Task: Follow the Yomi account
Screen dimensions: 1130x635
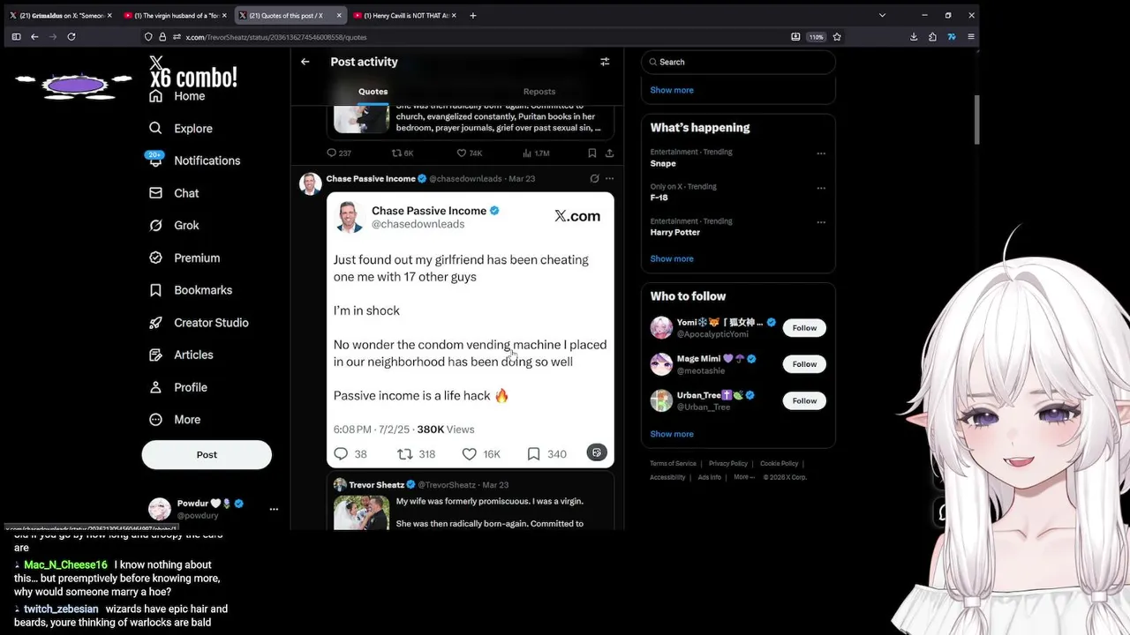Action: pos(804,328)
